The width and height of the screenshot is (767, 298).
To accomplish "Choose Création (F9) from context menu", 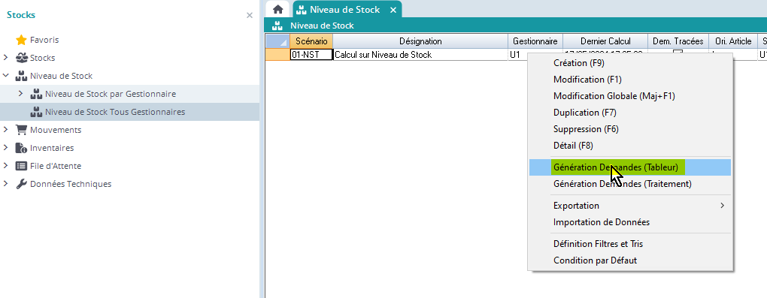I will click(x=631, y=63).
